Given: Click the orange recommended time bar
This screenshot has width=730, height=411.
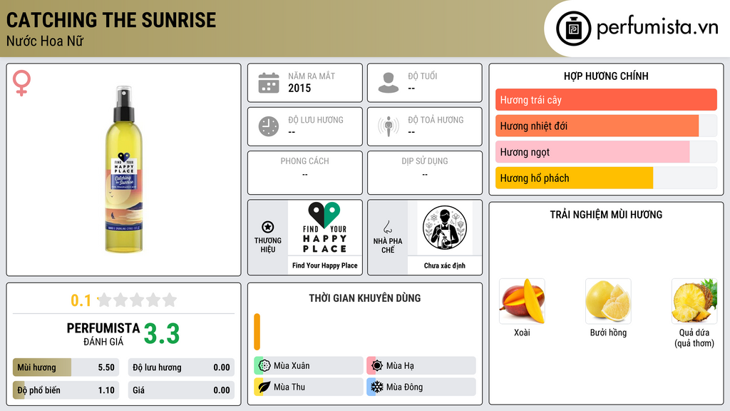Looking at the screenshot, I should point(257,332).
